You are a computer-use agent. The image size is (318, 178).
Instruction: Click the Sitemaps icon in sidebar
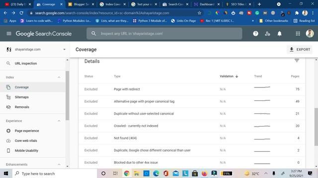click(8, 97)
